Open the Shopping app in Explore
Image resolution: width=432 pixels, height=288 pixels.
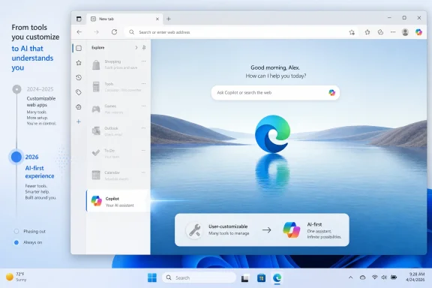pos(118,64)
